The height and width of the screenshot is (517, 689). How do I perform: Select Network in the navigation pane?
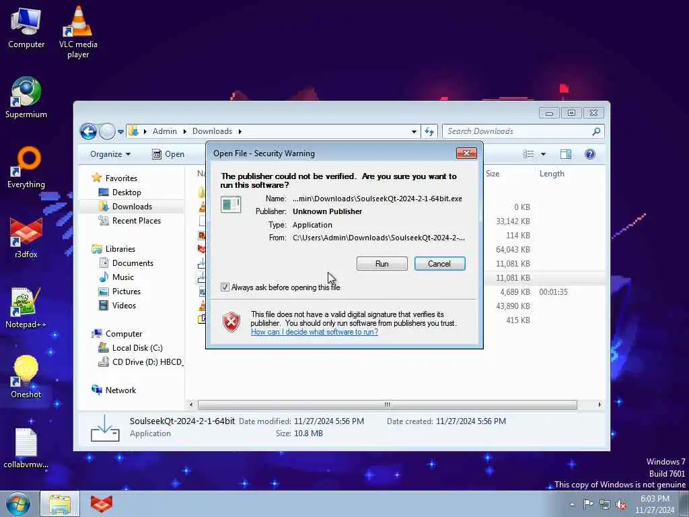click(121, 390)
